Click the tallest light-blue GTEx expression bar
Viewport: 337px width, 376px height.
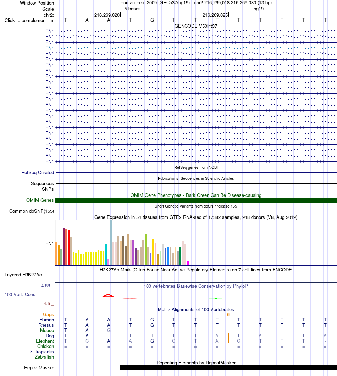point(111,242)
